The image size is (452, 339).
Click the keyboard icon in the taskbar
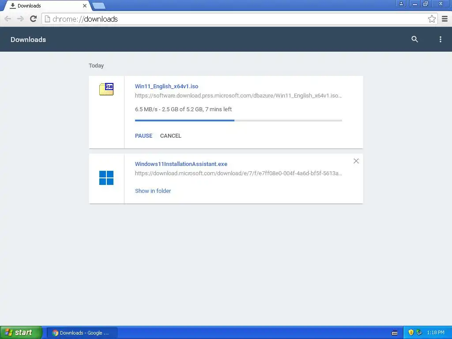pyautogui.click(x=395, y=333)
